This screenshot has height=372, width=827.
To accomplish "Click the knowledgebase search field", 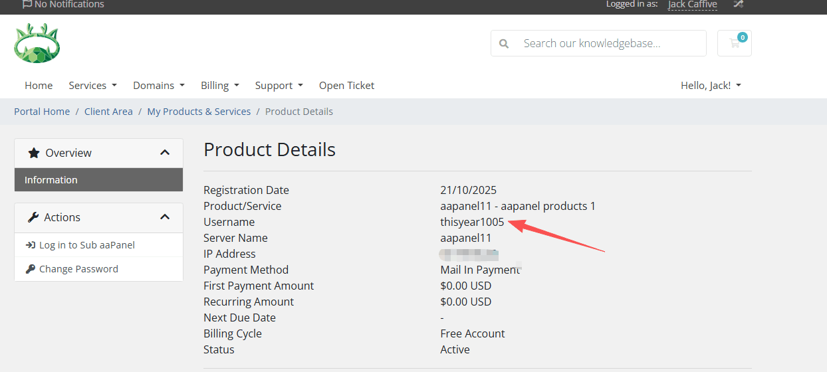I will (608, 43).
